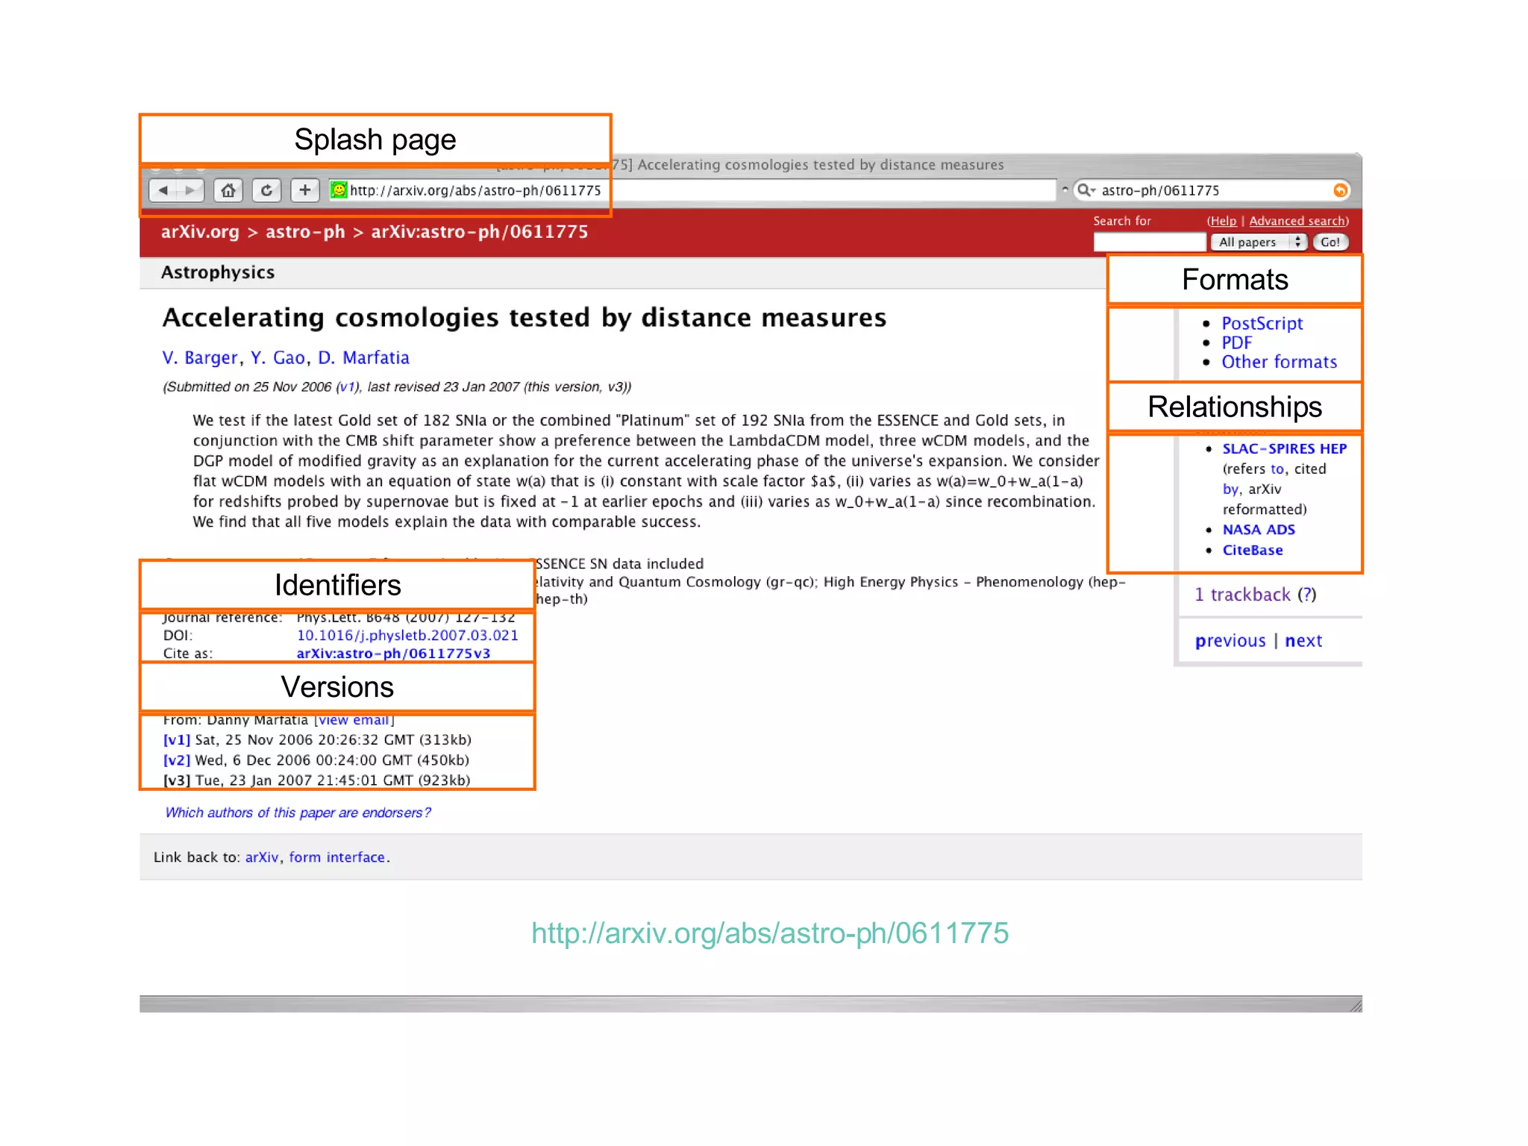Image resolution: width=1528 pixels, height=1146 pixels.
Task: Click the paper title heading text
Action: (x=525, y=318)
